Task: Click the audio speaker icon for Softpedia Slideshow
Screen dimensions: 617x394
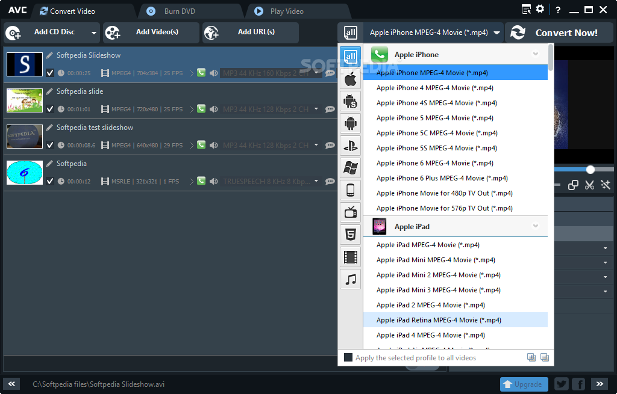Action: click(x=214, y=73)
